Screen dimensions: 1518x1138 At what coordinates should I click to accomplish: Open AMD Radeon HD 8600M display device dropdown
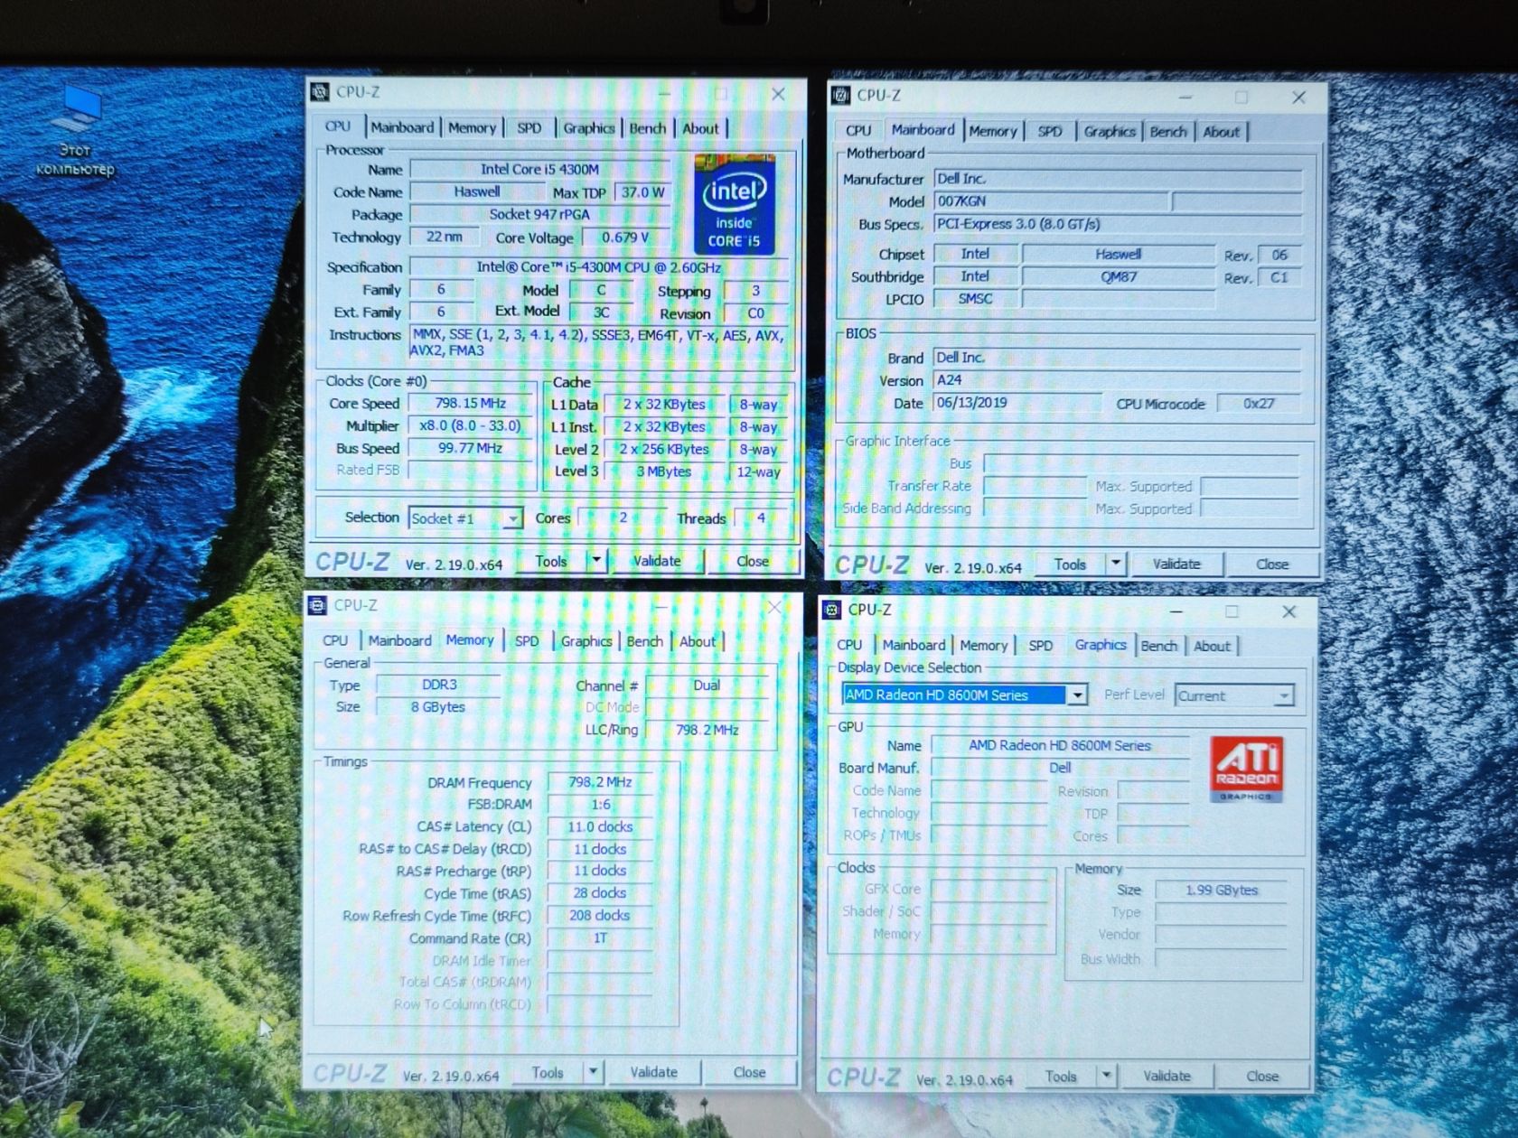pos(1077,695)
